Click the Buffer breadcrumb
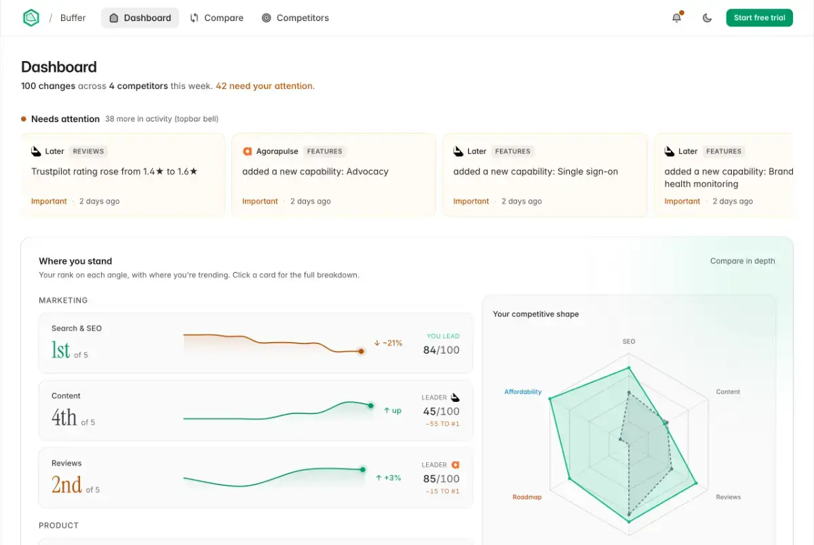 pos(73,18)
